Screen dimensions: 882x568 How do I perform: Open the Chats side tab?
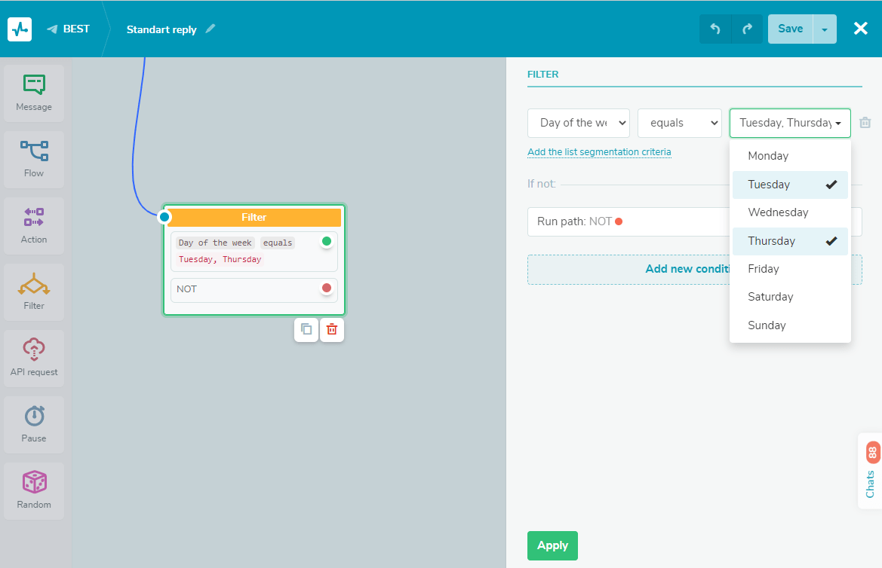(x=871, y=472)
